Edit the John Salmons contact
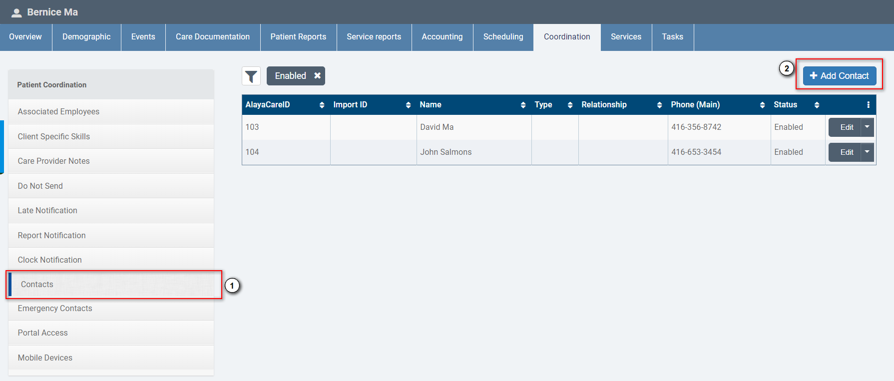894x381 pixels. [846, 152]
